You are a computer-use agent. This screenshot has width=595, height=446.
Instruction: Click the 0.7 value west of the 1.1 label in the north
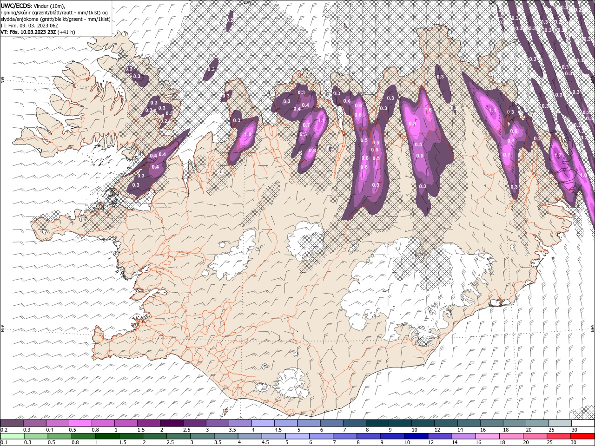pyautogui.click(x=306, y=125)
